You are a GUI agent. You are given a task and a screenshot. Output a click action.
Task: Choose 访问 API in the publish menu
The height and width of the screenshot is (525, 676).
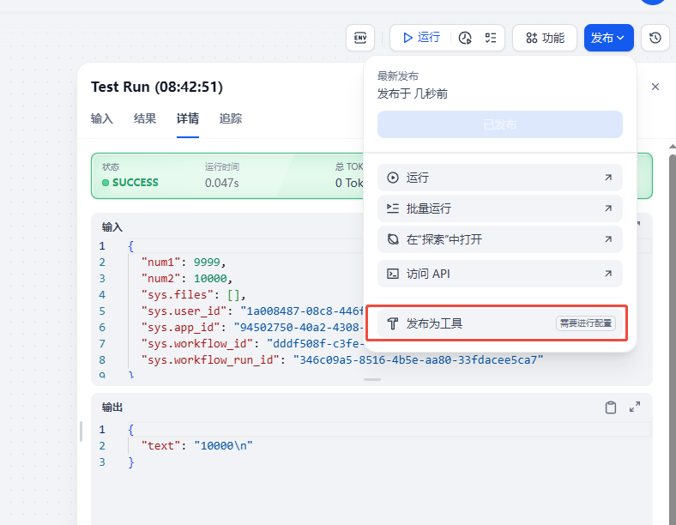point(499,274)
